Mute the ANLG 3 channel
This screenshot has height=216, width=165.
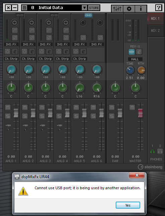(42, 107)
